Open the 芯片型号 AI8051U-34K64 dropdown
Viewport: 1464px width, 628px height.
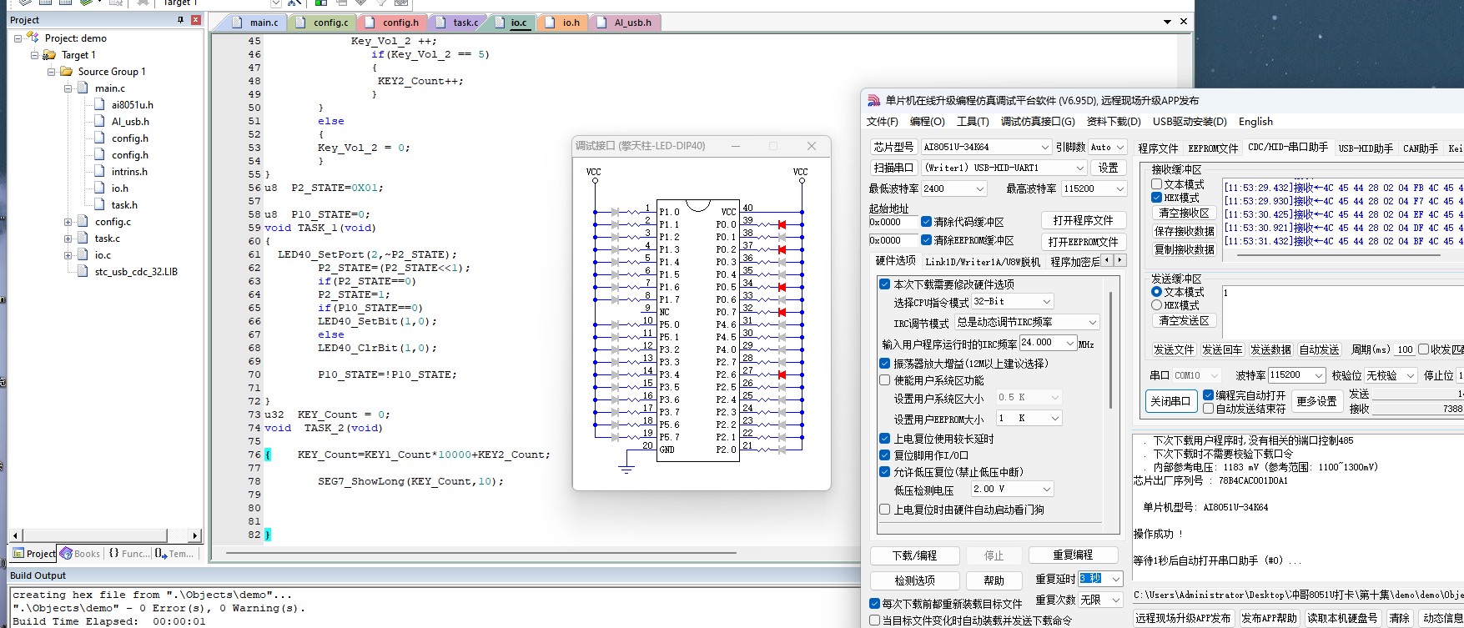[x=986, y=147]
